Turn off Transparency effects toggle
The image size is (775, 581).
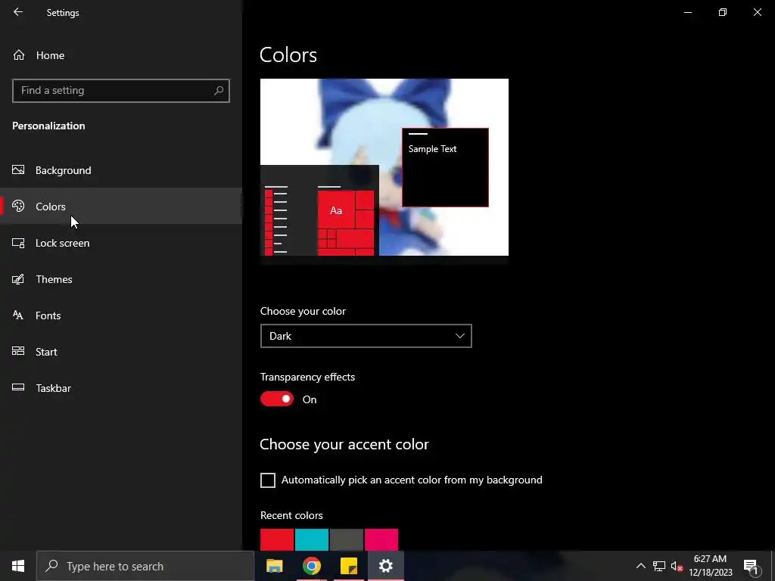277,399
